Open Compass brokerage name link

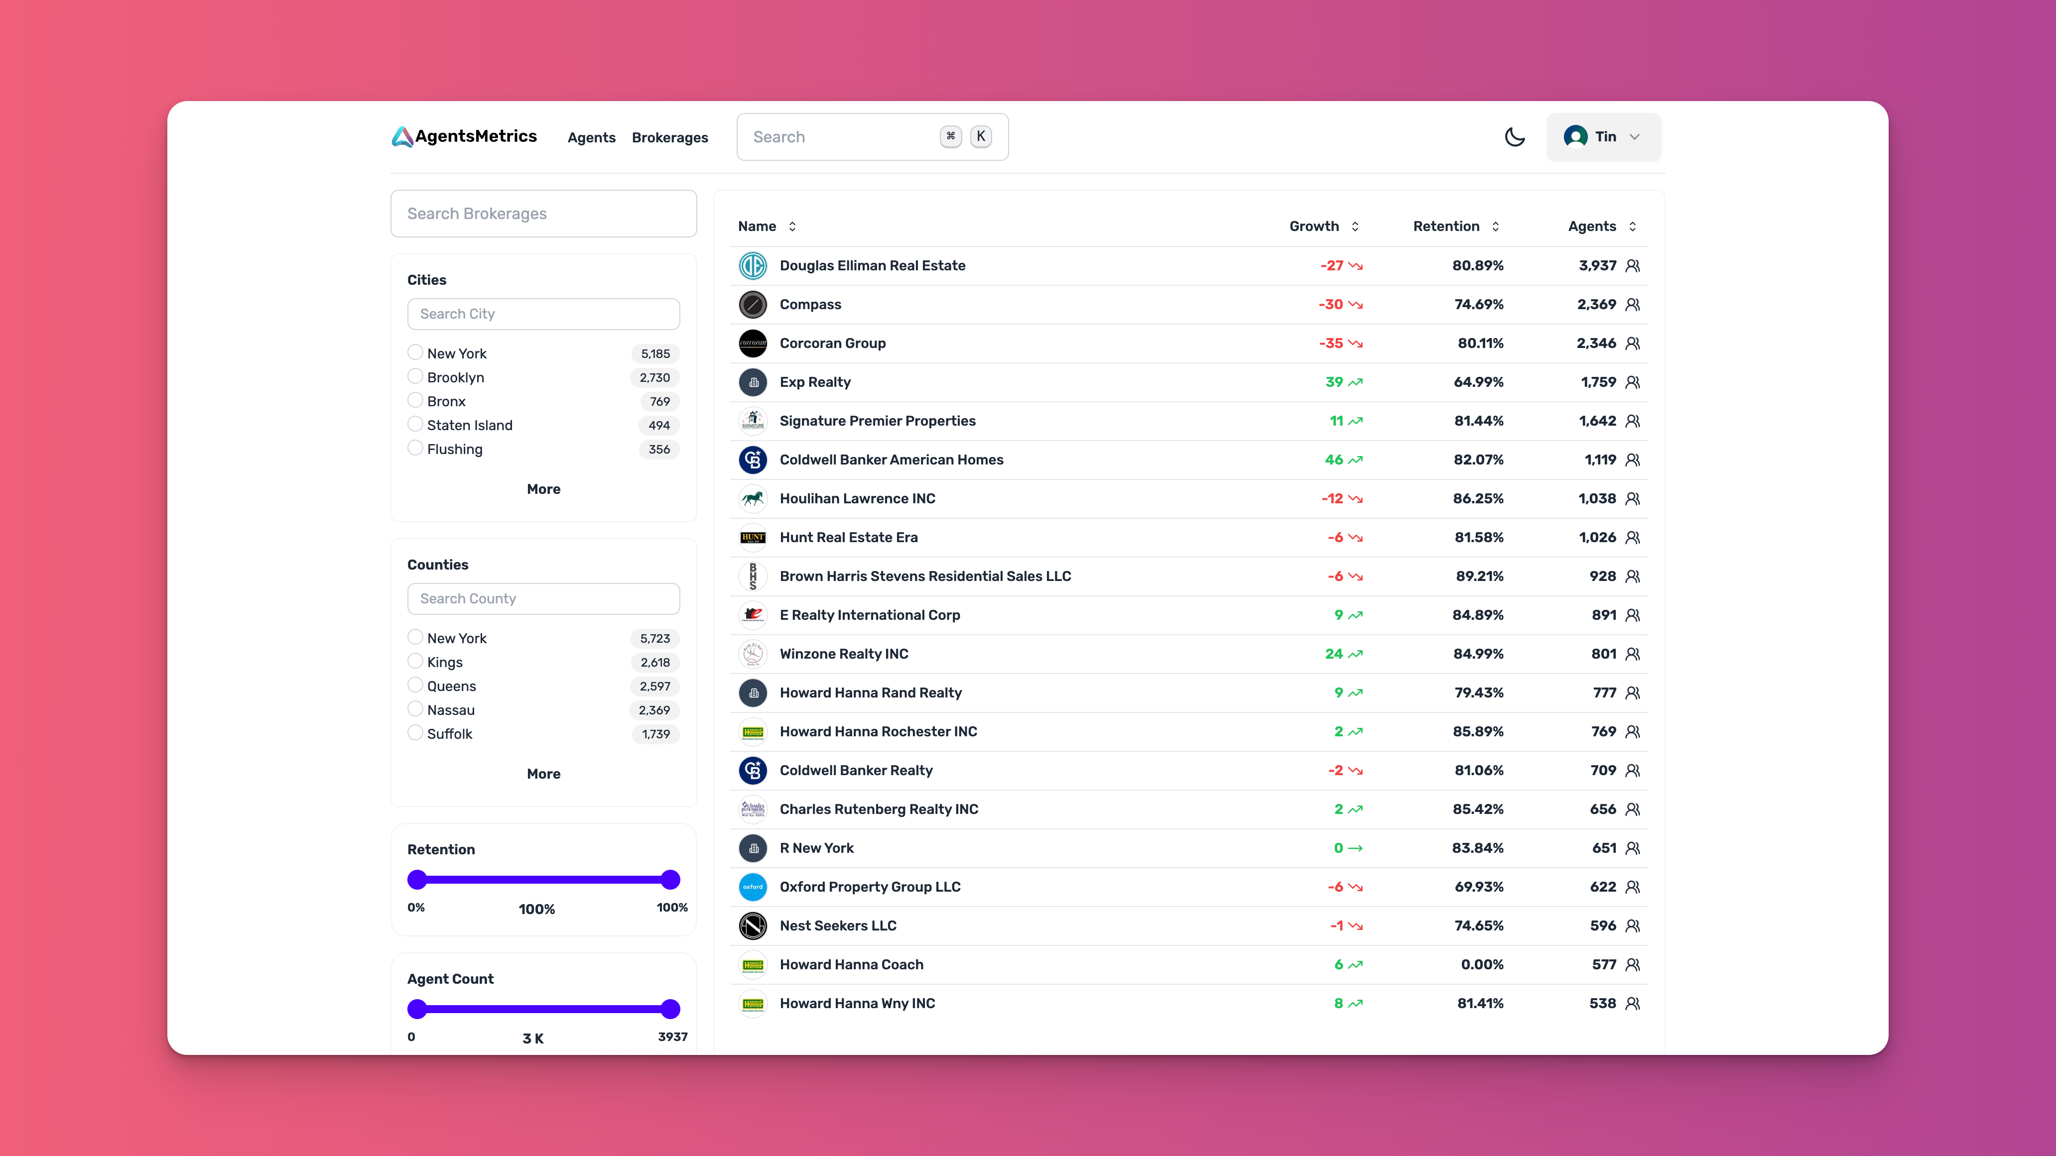810,305
